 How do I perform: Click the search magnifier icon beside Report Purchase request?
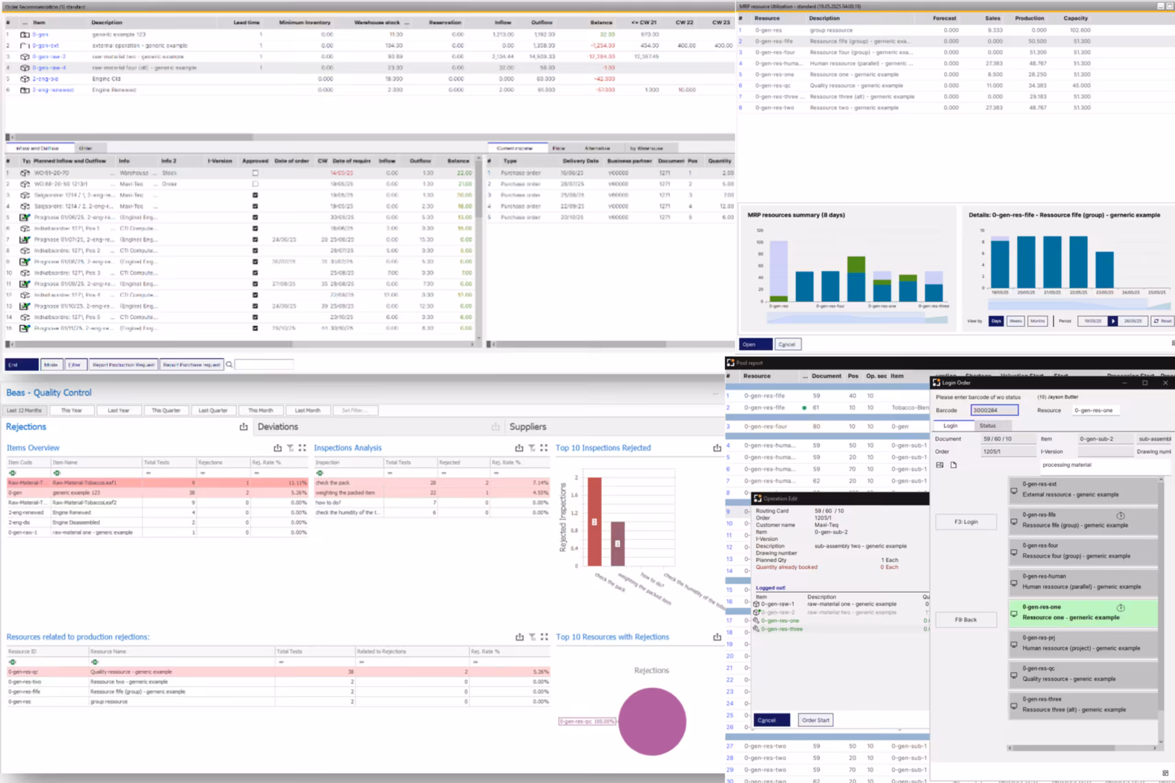(x=229, y=364)
